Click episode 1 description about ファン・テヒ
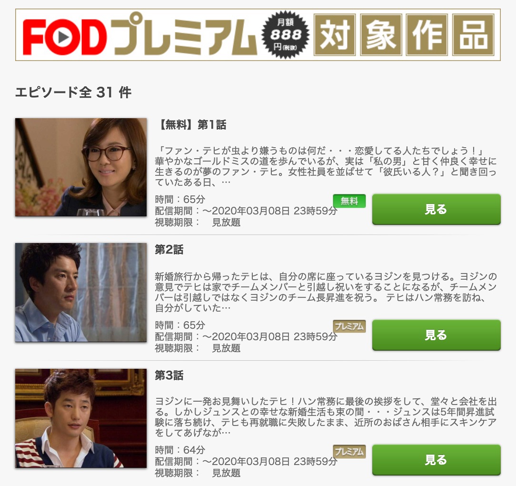The height and width of the screenshot is (486, 516). pyautogui.click(x=326, y=166)
